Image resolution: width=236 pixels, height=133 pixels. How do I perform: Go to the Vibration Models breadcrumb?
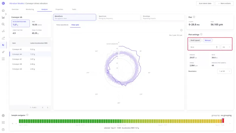click(x=17, y=3)
